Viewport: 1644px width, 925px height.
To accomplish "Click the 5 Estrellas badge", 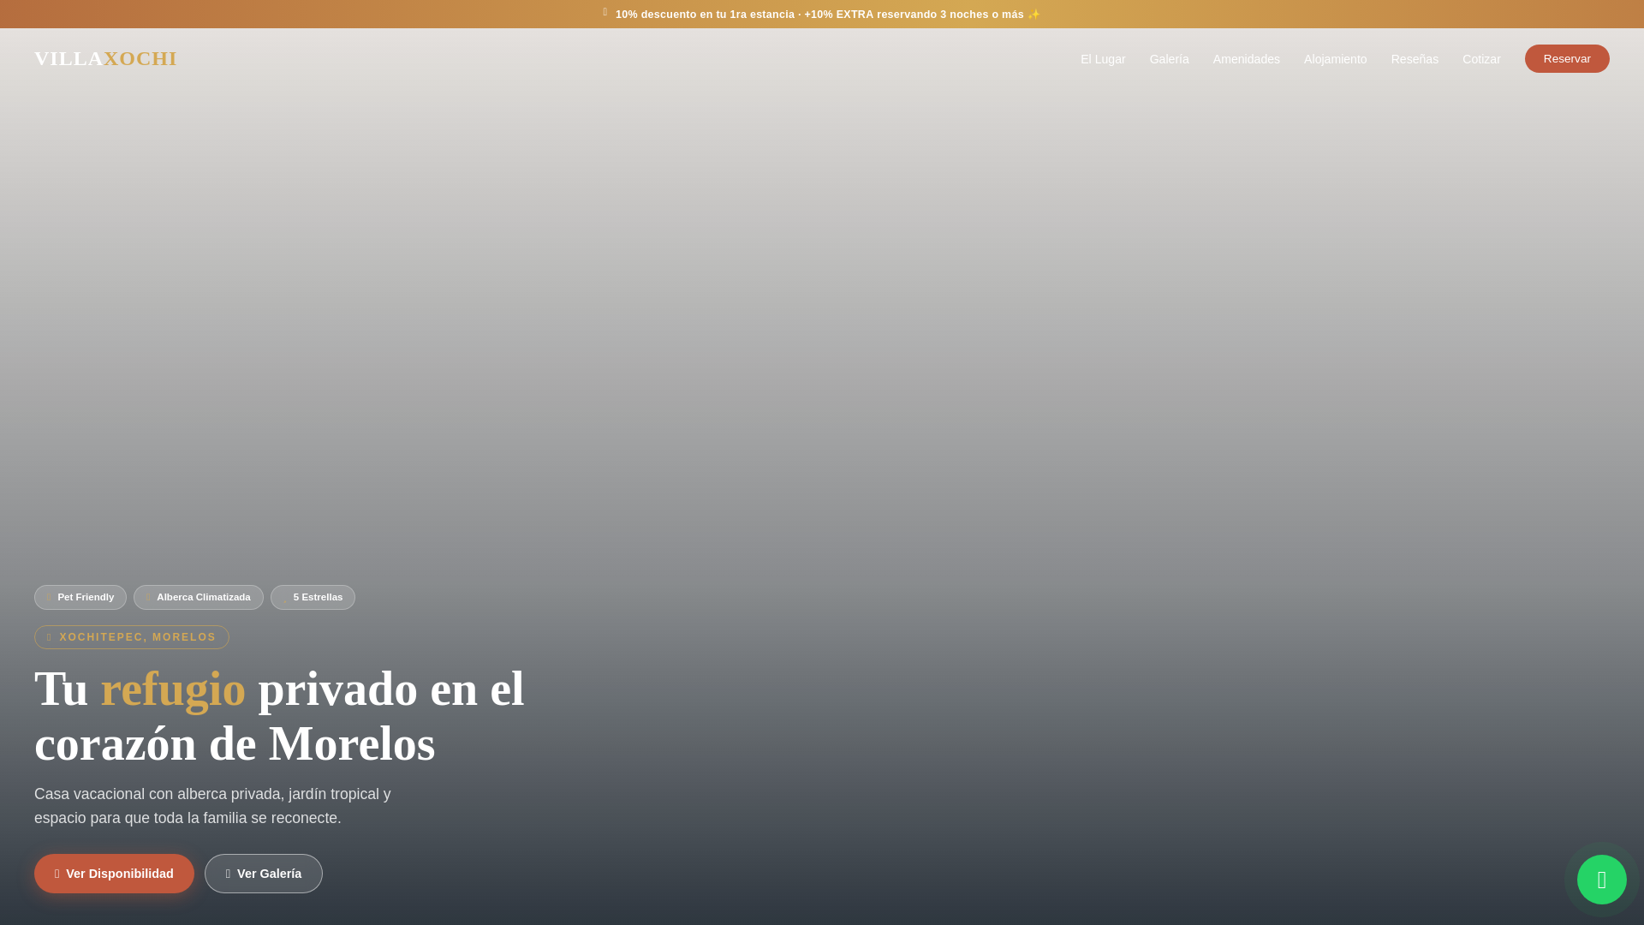I will tap(313, 597).
